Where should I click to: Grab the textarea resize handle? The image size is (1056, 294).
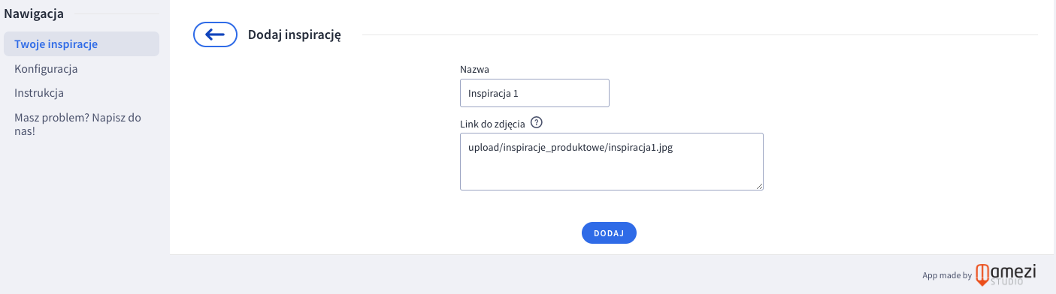pos(758,185)
